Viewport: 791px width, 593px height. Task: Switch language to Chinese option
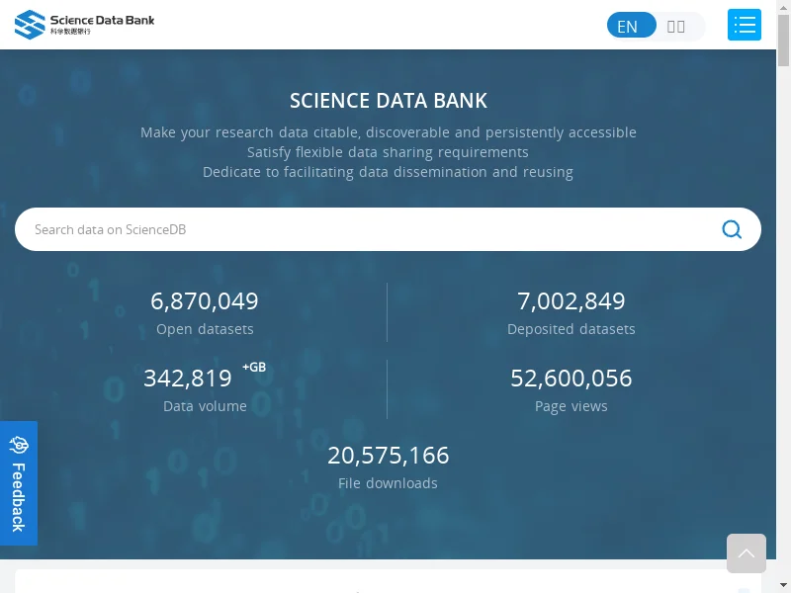[676, 27]
